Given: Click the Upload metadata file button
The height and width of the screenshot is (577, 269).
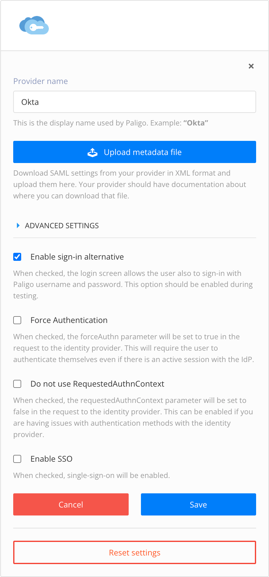Looking at the screenshot, I should (134, 152).
